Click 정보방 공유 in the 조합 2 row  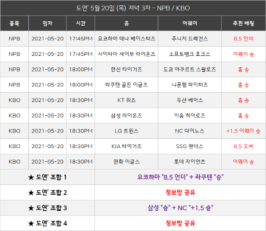[180, 193]
